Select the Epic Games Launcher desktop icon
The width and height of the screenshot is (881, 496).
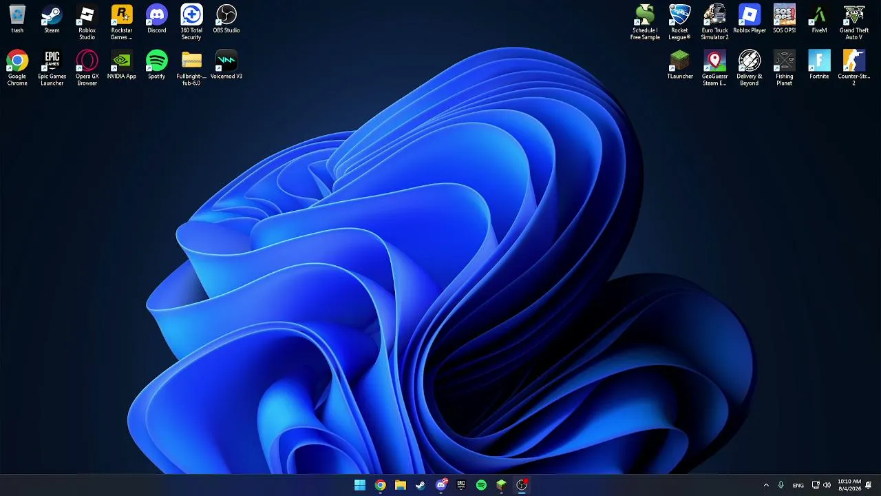tap(52, 68)
